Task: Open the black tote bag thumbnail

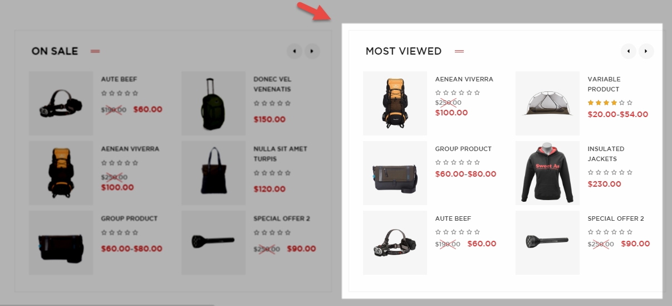Action: [213, 173]
